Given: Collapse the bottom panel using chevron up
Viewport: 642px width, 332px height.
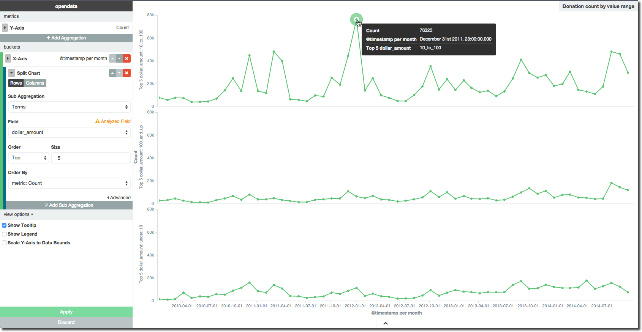Looking at the screenshot, I should tap(385, 323).
